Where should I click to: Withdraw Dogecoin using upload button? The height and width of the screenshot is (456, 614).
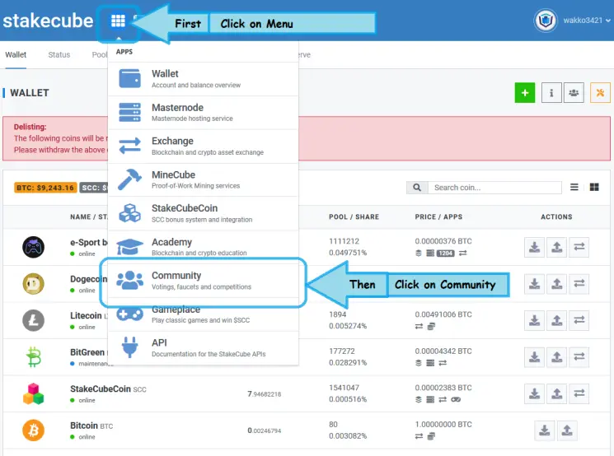(557, 283)
